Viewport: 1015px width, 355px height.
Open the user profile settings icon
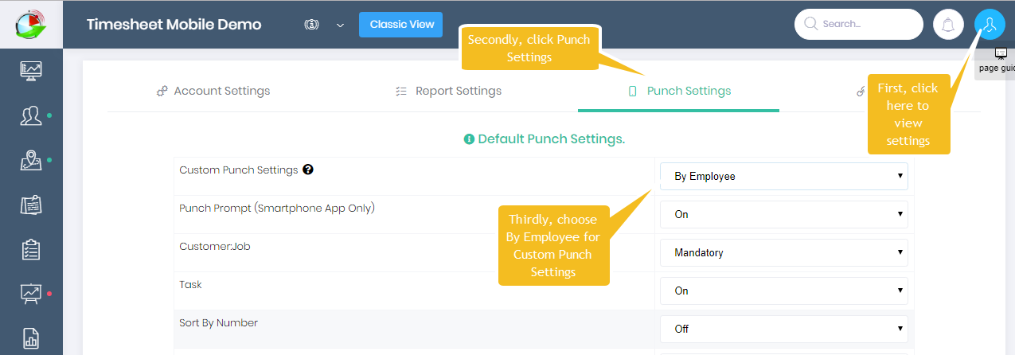pos(990,25)
